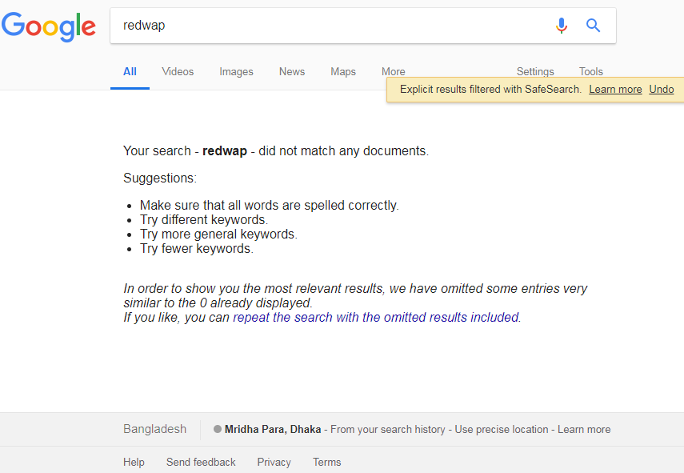This screenshot has height=473, width=684.
Task: Open the Privacy footer link
Action: point(274,462)
